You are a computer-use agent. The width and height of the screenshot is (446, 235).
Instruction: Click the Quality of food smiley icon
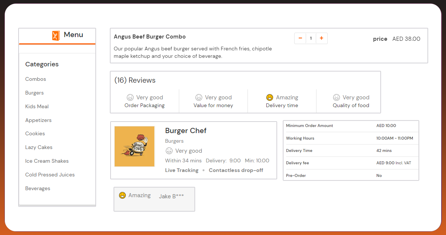(x=336, y=97)
